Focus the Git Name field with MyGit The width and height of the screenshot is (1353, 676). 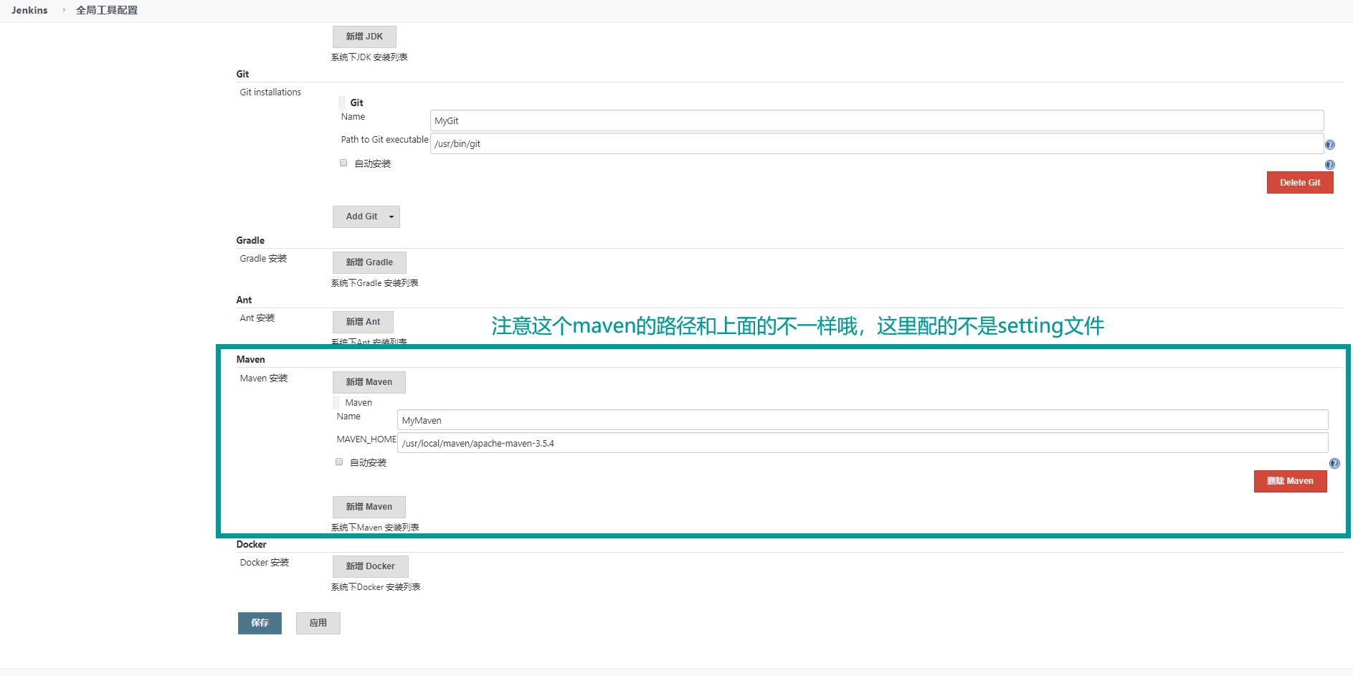pos(877,120)
